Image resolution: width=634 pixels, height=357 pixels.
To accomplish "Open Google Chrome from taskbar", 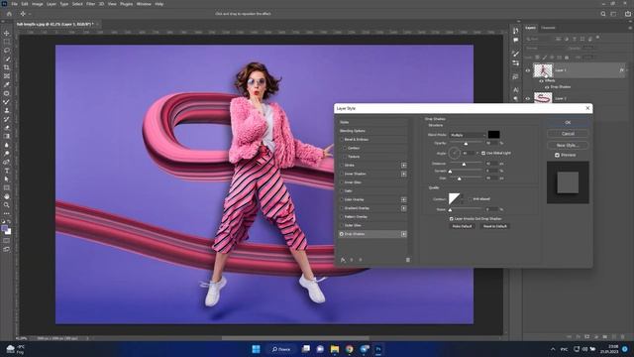I will (x=350, y=349).
